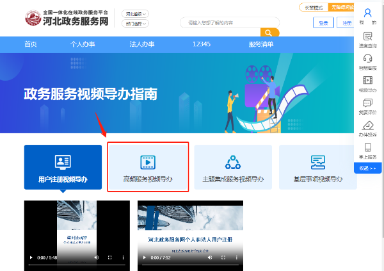
Task: Mute the 冀时办APP video
Action: (x=97, y=258)
